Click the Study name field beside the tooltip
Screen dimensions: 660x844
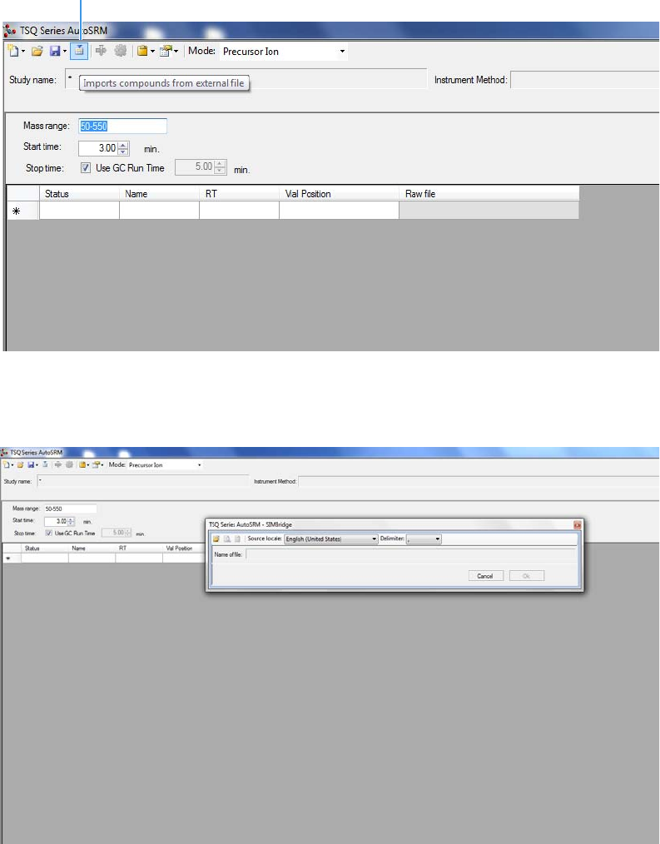[x=246, y=78]
